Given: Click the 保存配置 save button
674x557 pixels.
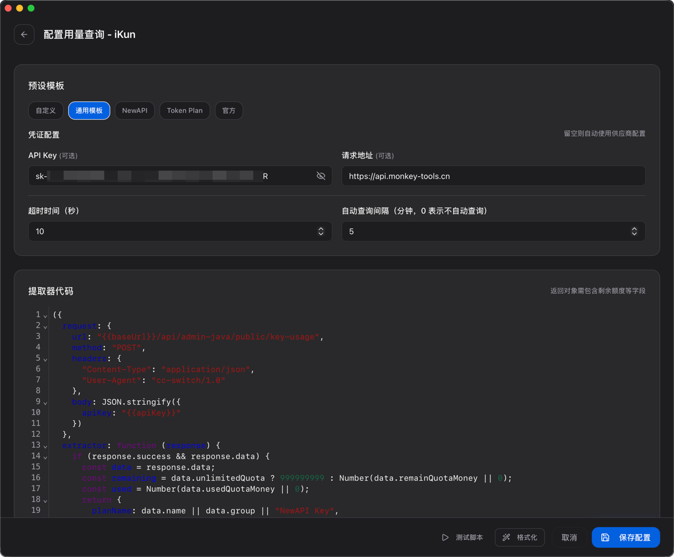Looking at the screenshot, I should coord(626,537).
